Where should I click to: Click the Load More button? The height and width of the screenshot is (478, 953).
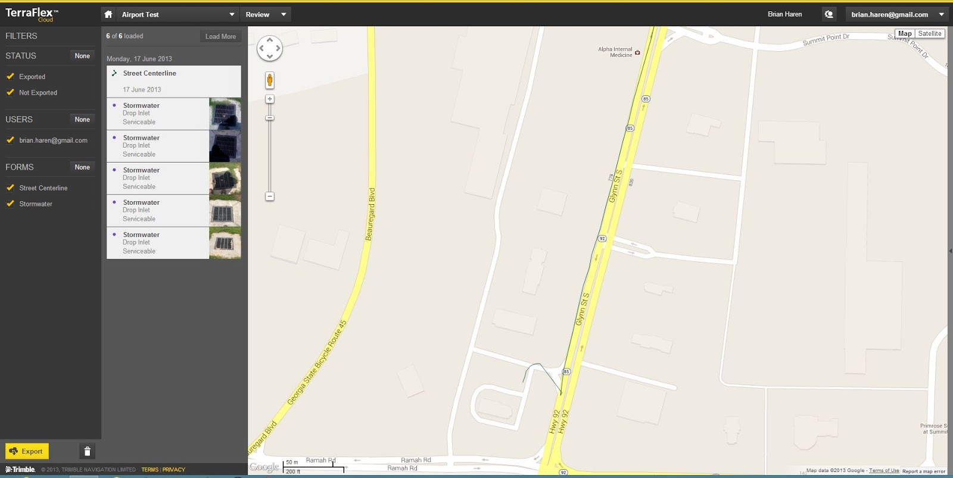220,36
